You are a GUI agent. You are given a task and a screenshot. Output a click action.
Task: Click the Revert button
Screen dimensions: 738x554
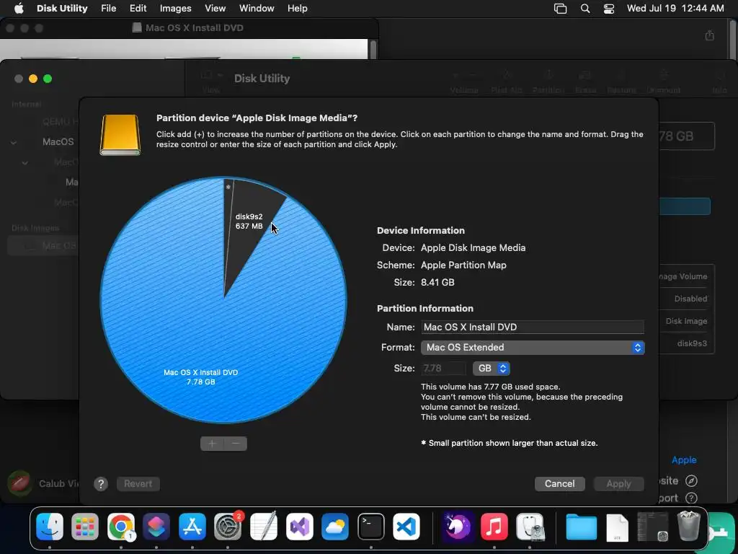(x=138, y=484)
